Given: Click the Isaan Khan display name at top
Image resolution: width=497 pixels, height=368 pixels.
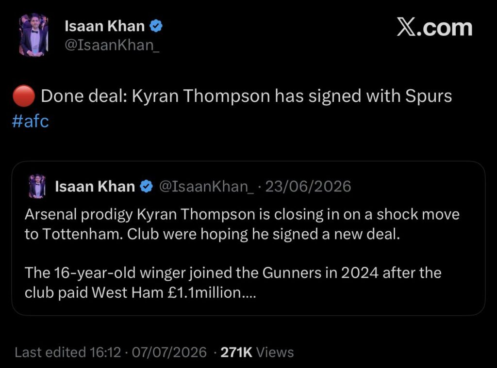Looking at the screenshot, I should pos(105,26).
